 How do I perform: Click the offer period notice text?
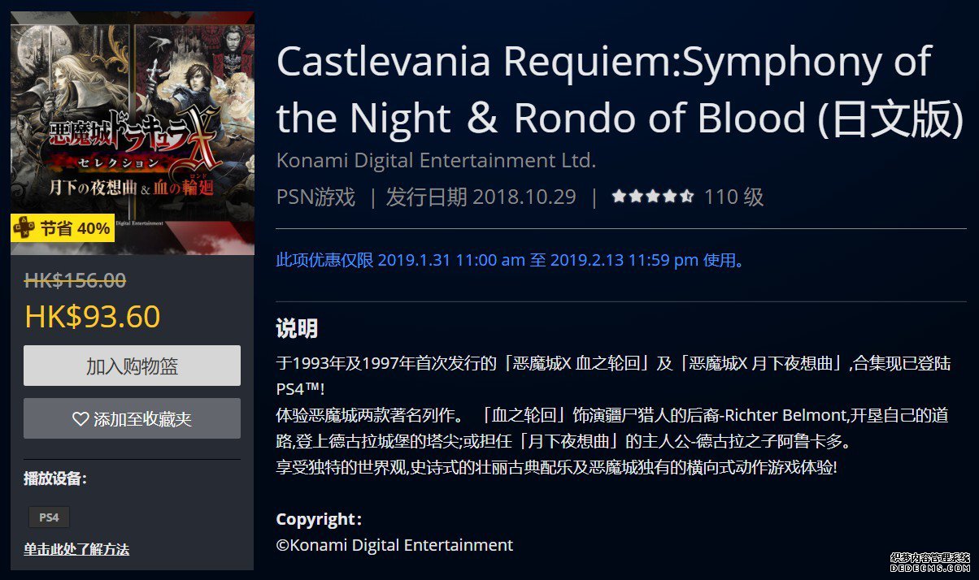510,260
